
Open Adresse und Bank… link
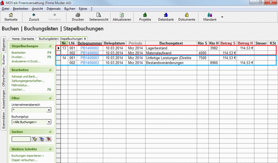[x=25, y=76]
